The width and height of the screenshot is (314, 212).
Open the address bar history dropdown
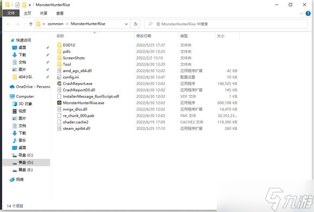[126, 24]
